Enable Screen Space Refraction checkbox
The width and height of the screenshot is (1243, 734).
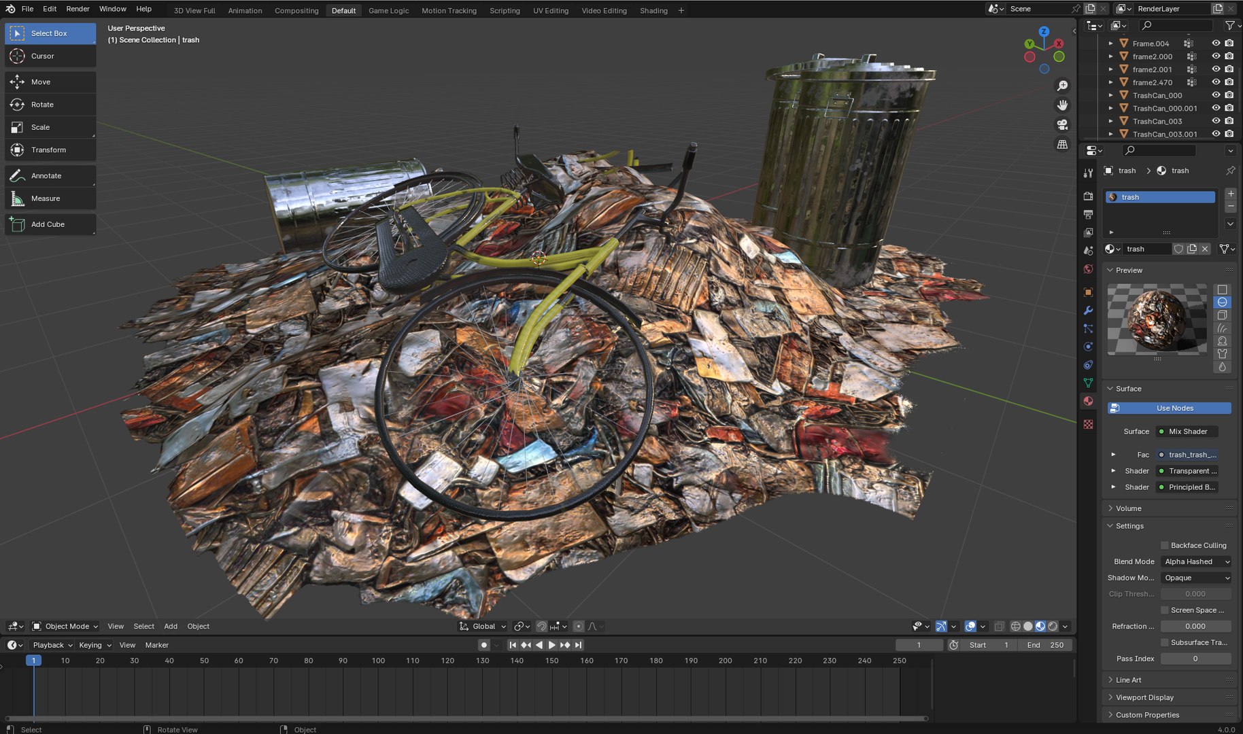[x=1164, y=610]
